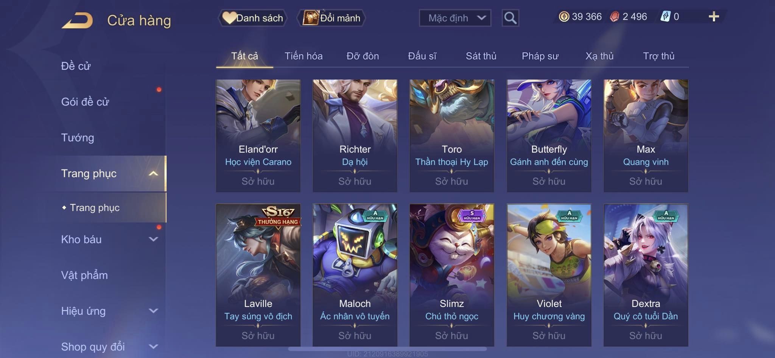Click the horizontal scrollbar at bottom
Screen dimensions: 775x358
click(387, 349)
